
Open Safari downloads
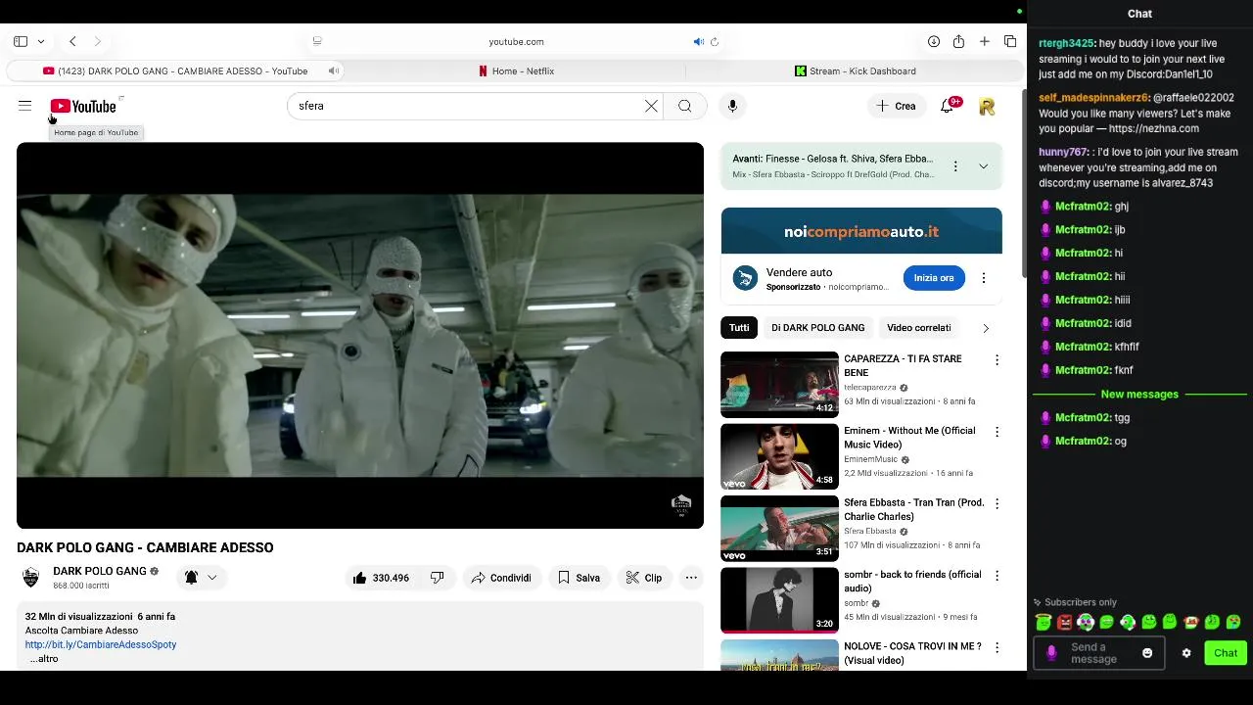(x=934, y=41)
